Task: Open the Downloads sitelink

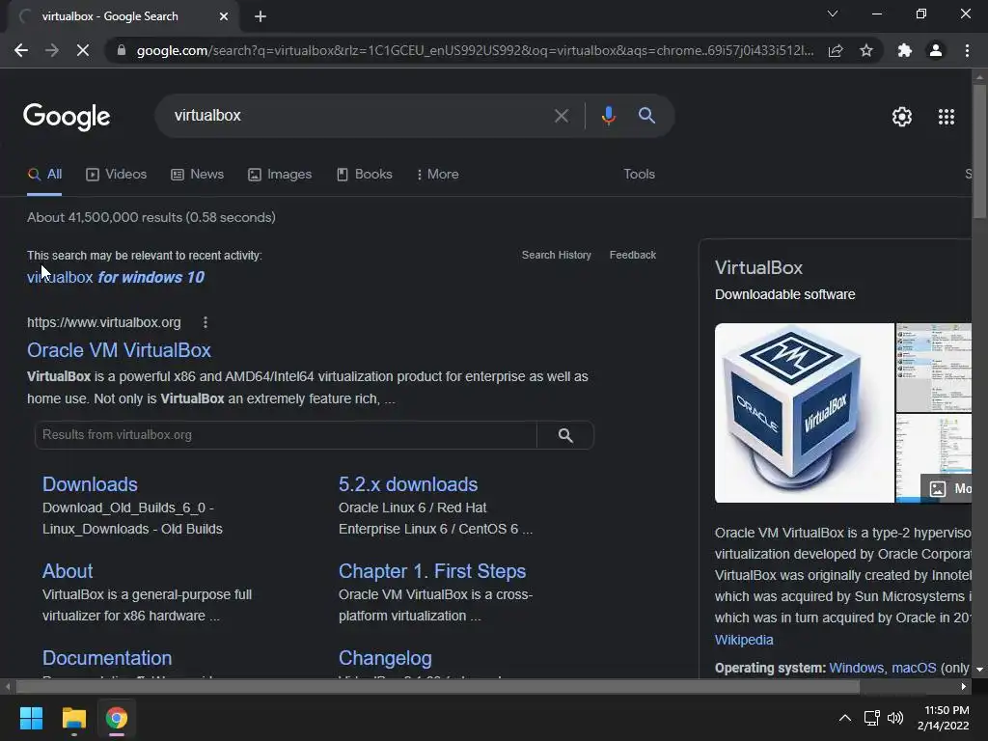Action: [90, 484]
